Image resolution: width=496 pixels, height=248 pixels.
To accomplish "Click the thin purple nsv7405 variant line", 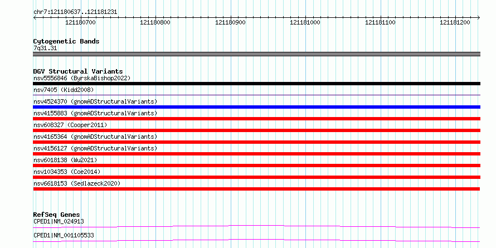I will pos(256,95).
